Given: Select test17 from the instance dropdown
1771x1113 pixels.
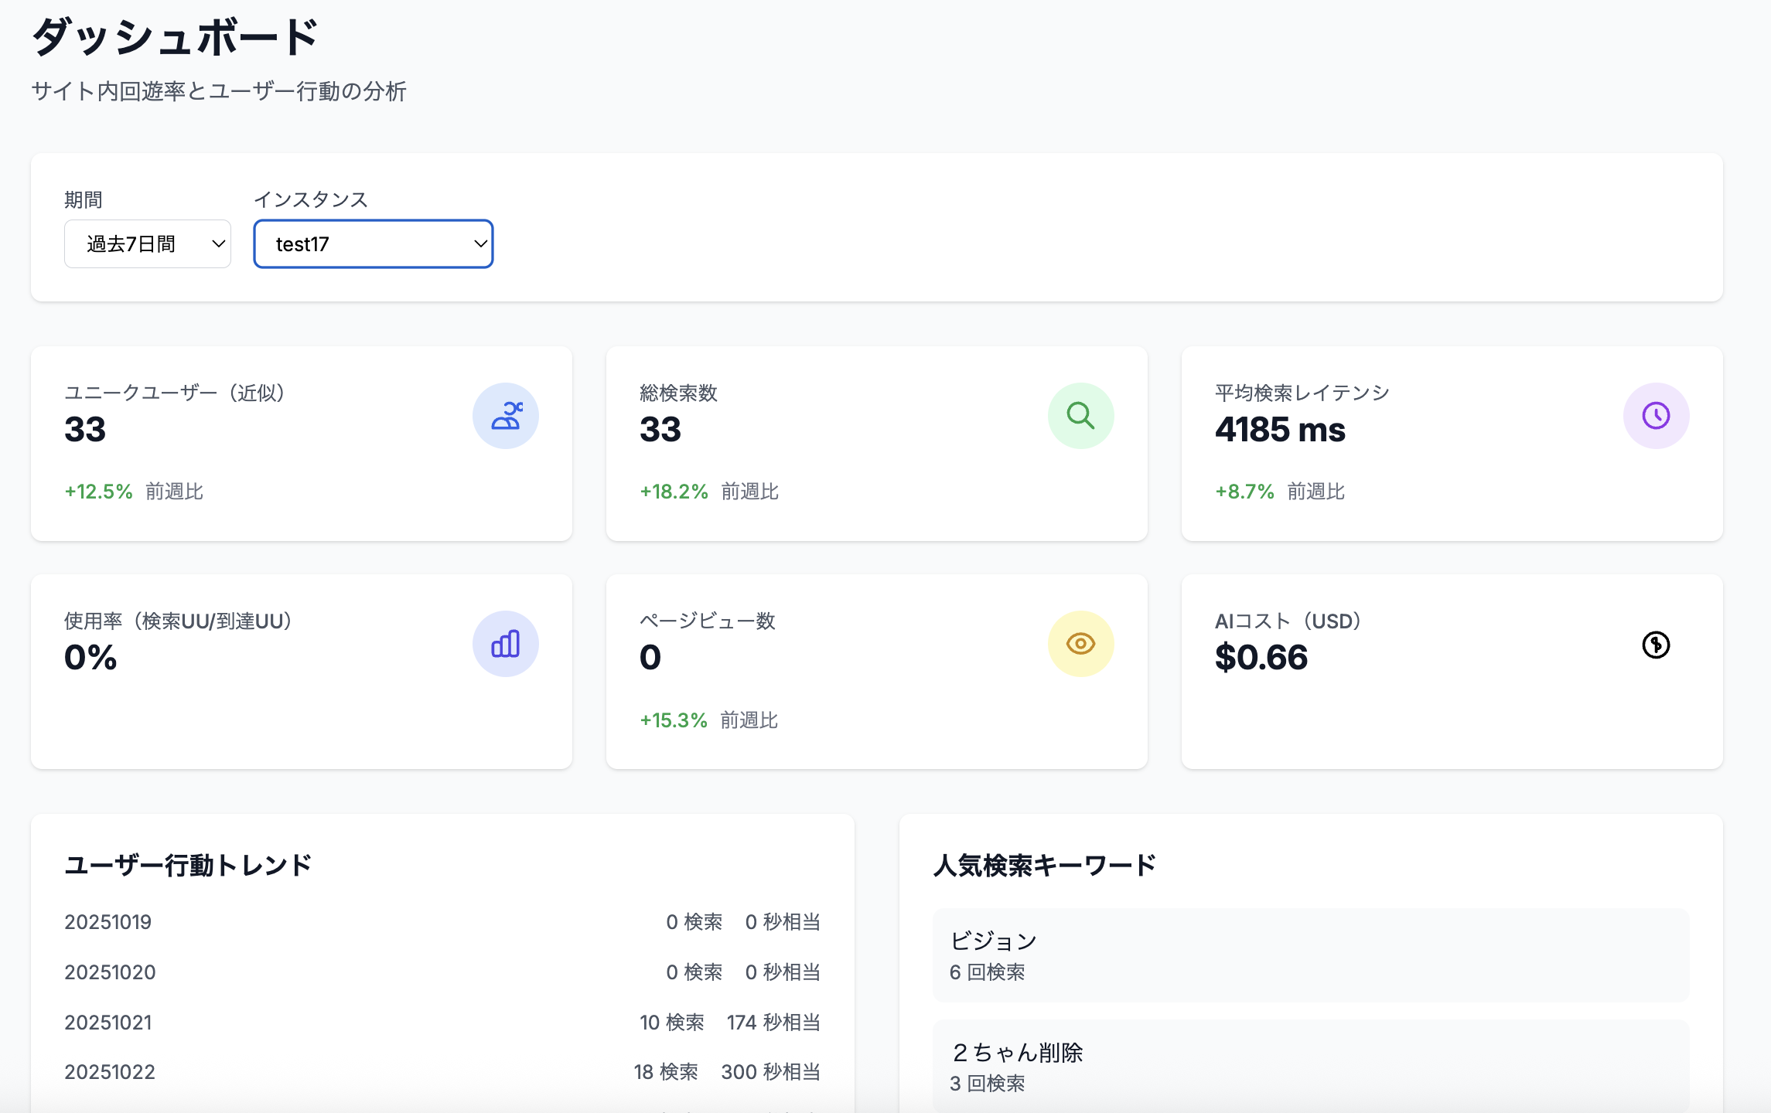Looking at the screenshot, I should (373, 243).
